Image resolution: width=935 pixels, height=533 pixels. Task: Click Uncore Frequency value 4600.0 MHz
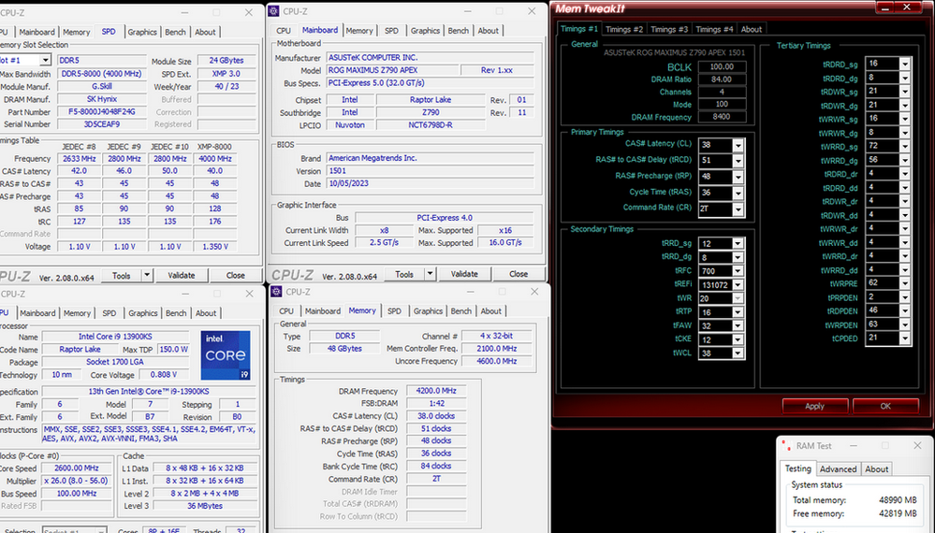[497, 361]
